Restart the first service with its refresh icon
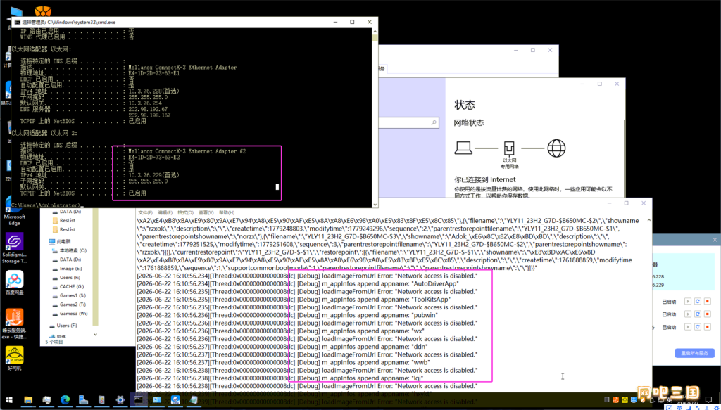The height and width of the screenshot is (410, 721). 698,301
